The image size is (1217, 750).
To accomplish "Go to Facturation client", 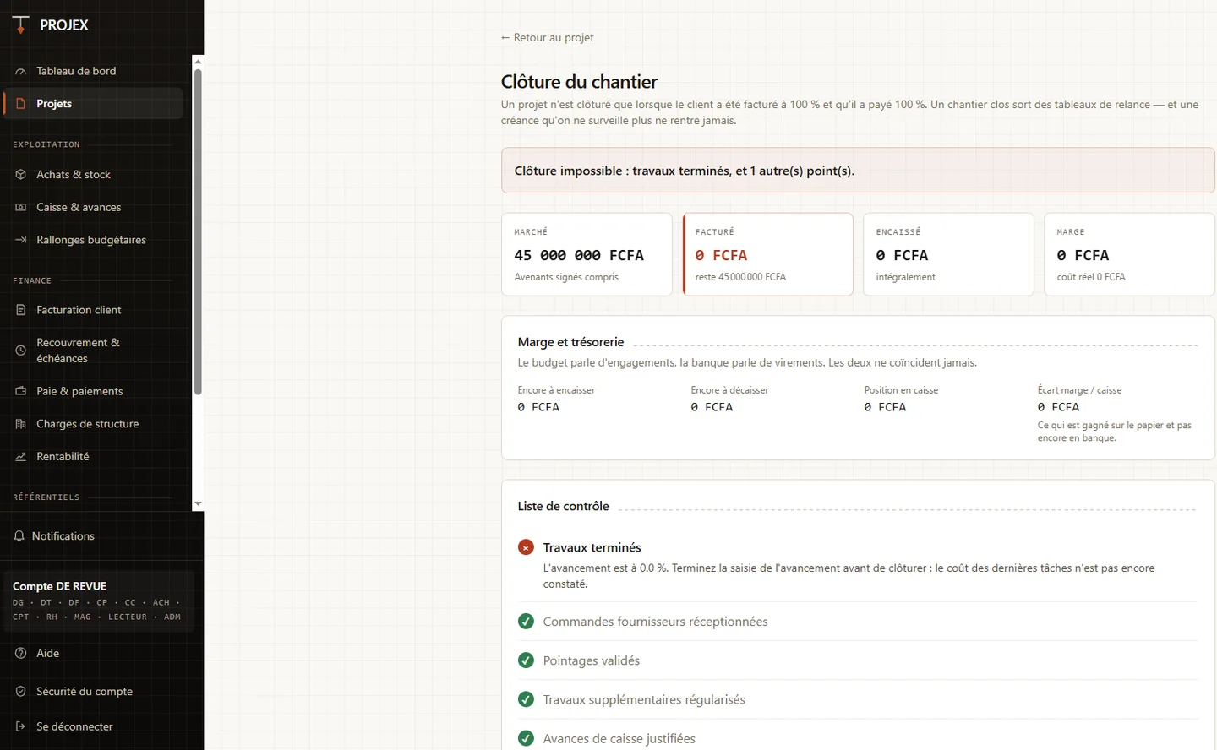I will (93, 310).
